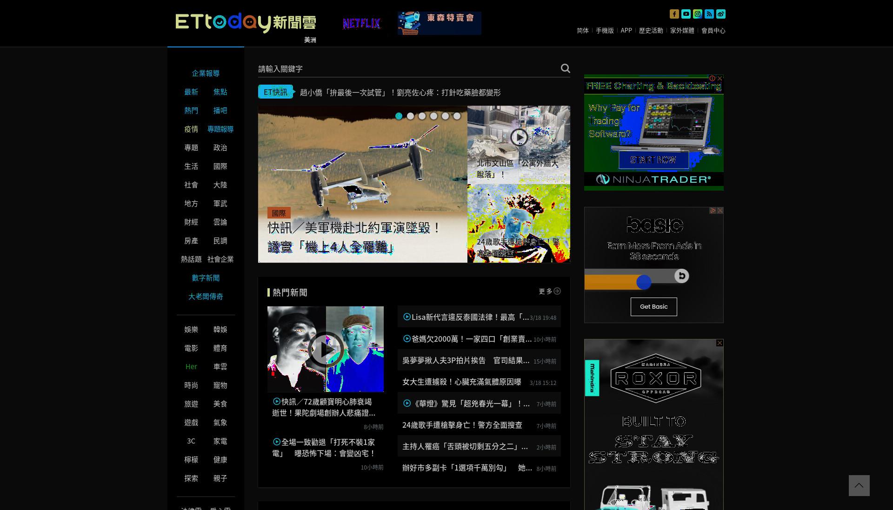The width and height of the screenshot is (893, 510).
Task: Go to 最新 news category
Action: [191, 92]
